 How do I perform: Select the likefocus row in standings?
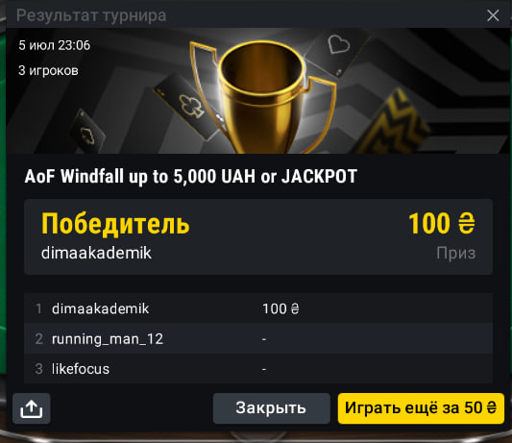click(x=258, y=369)
